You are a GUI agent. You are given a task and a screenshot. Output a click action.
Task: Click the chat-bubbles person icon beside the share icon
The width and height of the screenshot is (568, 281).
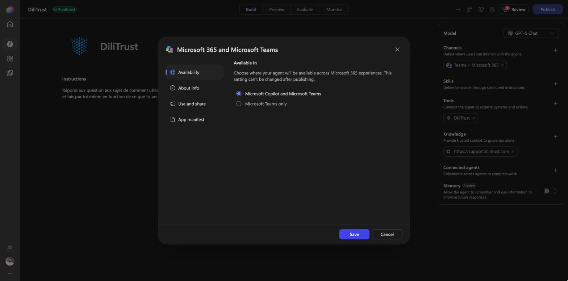point(469,9)
